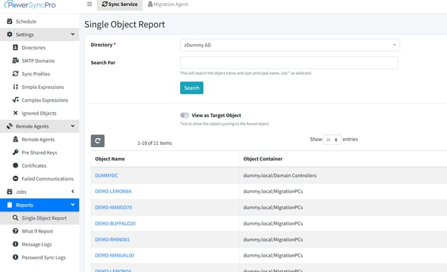Open the Sync Profiles page
The image size is (447, 272).
[x=36, y=74]
